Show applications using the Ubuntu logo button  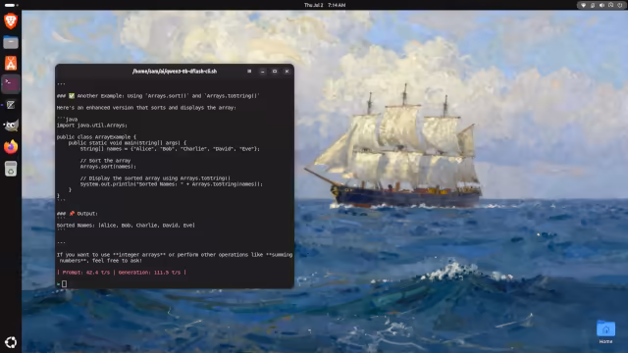[11, 342]
